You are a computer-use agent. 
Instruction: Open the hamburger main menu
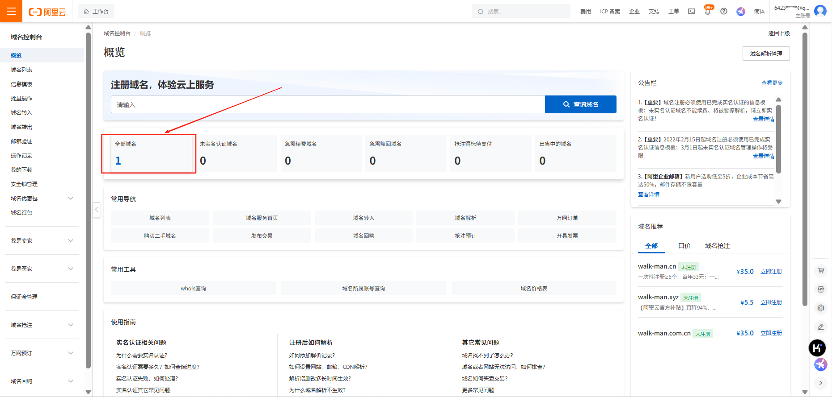(11, 11)
